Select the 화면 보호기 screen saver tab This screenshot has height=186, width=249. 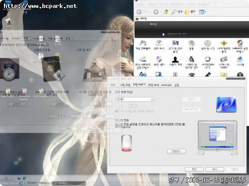(139, 85)
